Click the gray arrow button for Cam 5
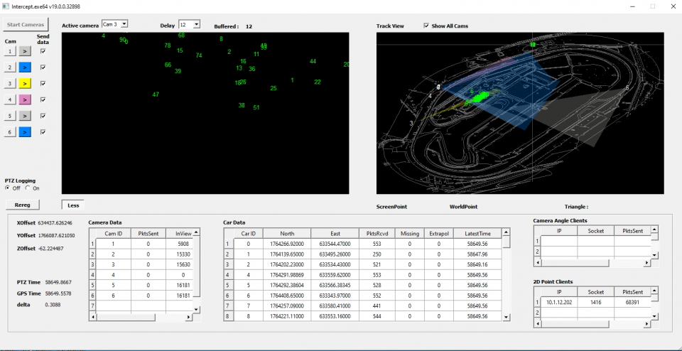The width and height of the screenshot is (682, 351). coord(25,116)
